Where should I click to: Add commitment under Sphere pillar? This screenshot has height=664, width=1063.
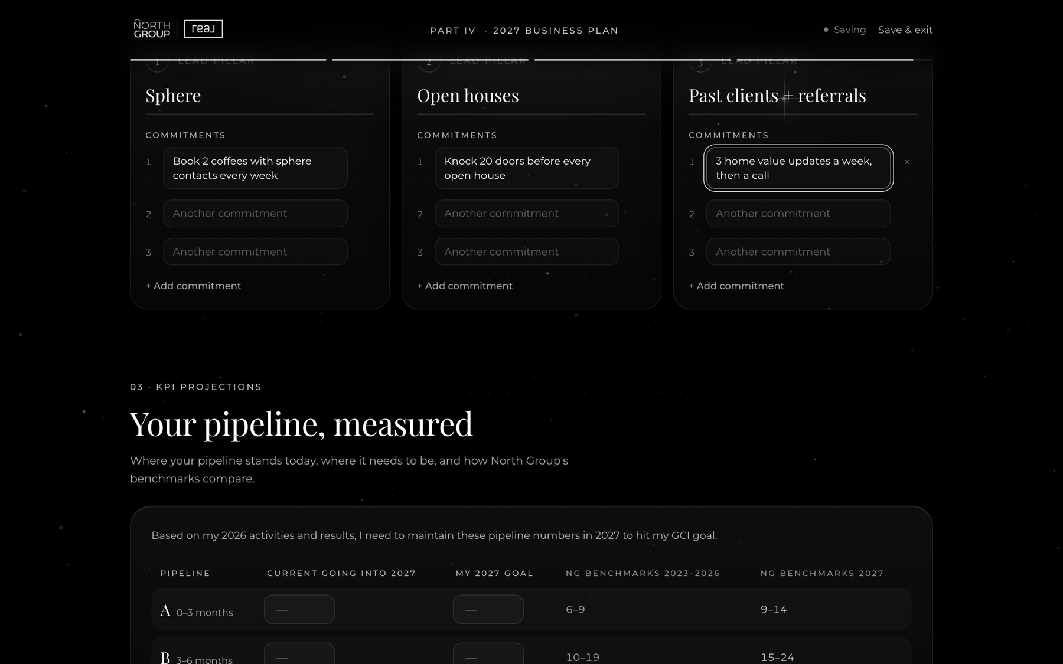193,286
